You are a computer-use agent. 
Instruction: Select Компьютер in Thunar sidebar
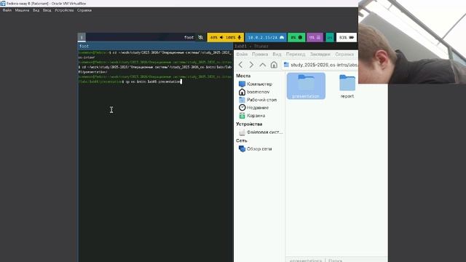click(259, 84)
